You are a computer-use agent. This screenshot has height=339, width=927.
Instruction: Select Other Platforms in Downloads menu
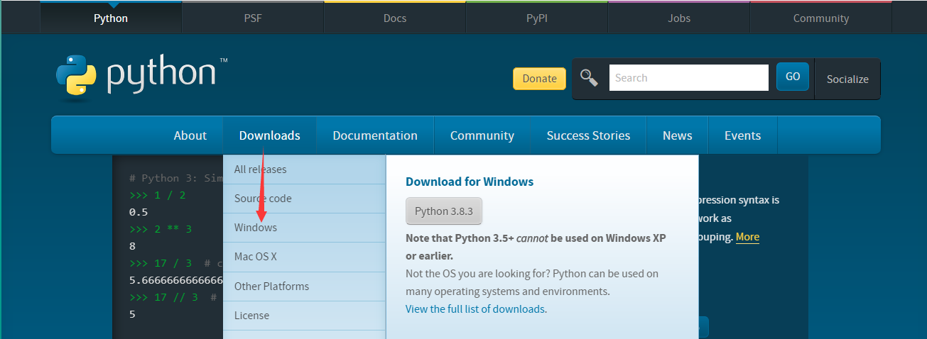tap(304, 287)
